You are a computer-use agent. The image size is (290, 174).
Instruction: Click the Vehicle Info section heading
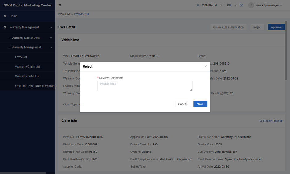70,40
